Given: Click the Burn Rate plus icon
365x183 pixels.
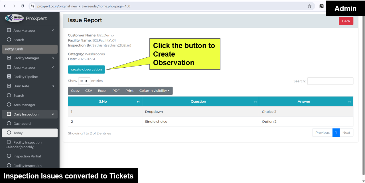Looking at the screenshot, I should coord(9,86).
